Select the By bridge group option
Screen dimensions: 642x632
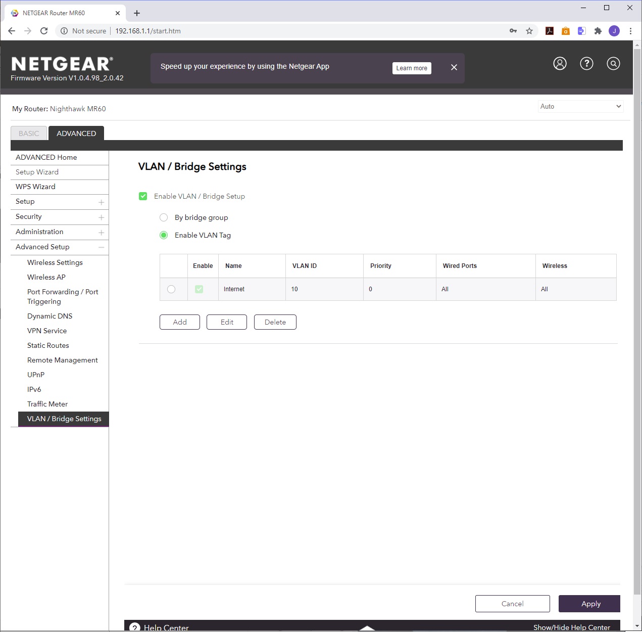164,217
